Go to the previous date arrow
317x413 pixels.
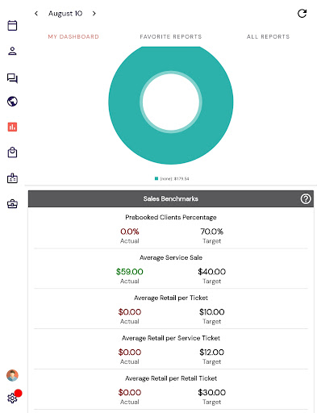coord(36,13)
